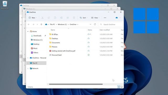Select Network in navigation pane
The image size is (168, 95).
click(35, 68)
